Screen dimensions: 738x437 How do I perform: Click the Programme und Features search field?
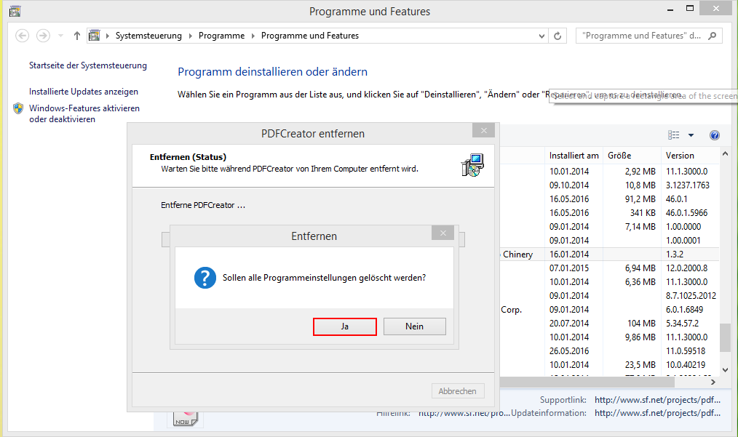pyautogui.click(x=640, y=36)
